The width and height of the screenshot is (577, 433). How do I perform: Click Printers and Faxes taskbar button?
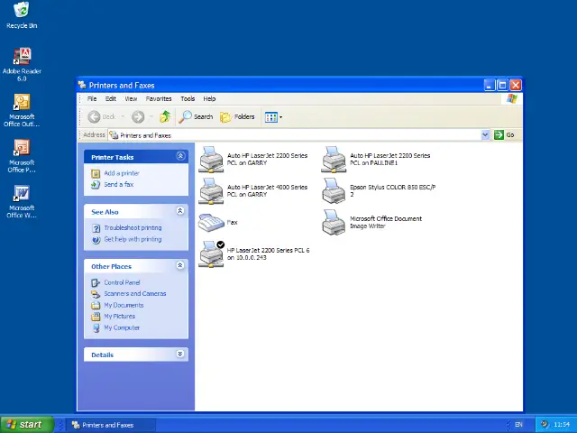coord(110,425)
